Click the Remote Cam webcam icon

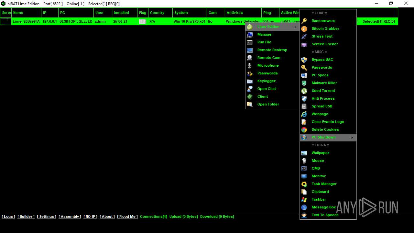[250, 58]
